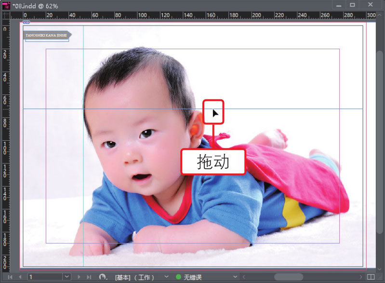Click the vertical scrollbar thumb
Image resolution: width=385 pixels, height=283 pixels.
point(380,142)
